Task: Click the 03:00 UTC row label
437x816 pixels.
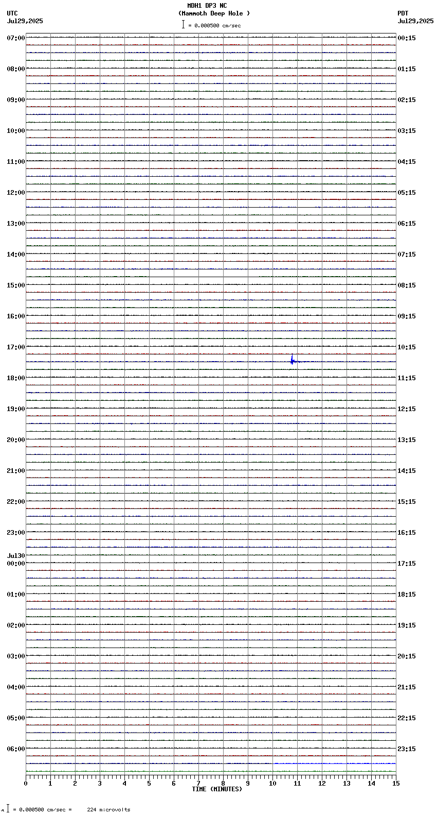Action: click(x=16, y=656)
